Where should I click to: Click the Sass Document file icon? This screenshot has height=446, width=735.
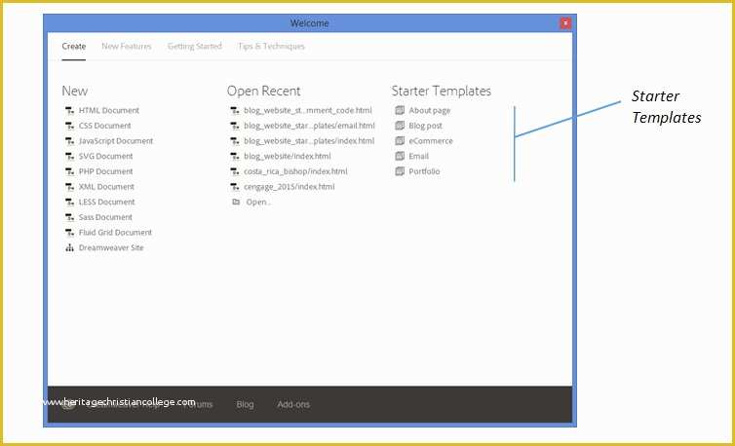click(70, 217)
